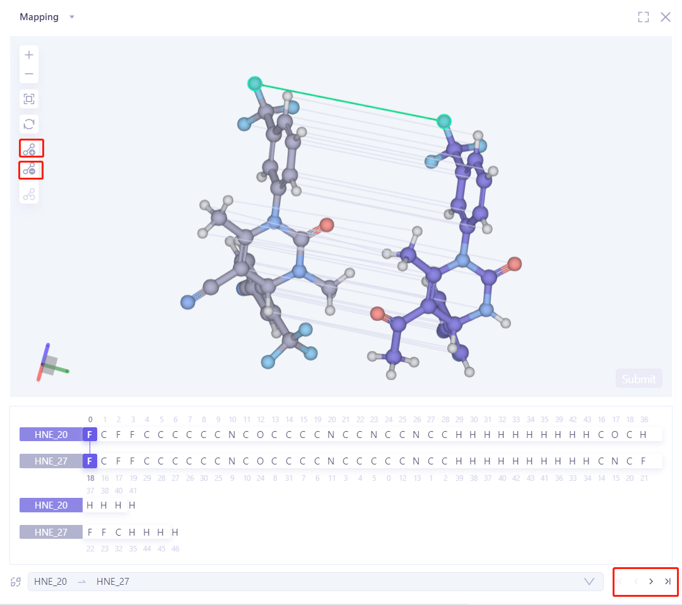Click the Submit button
Viewport: 682px width, 605px height.
638,379
